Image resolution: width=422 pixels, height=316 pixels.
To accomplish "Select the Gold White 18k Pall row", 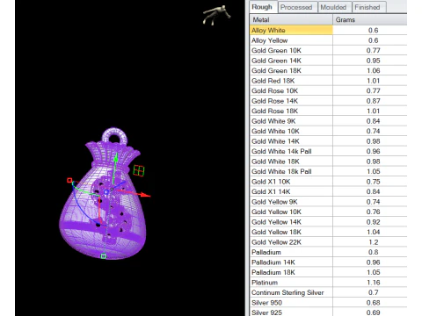I will 329,171.
